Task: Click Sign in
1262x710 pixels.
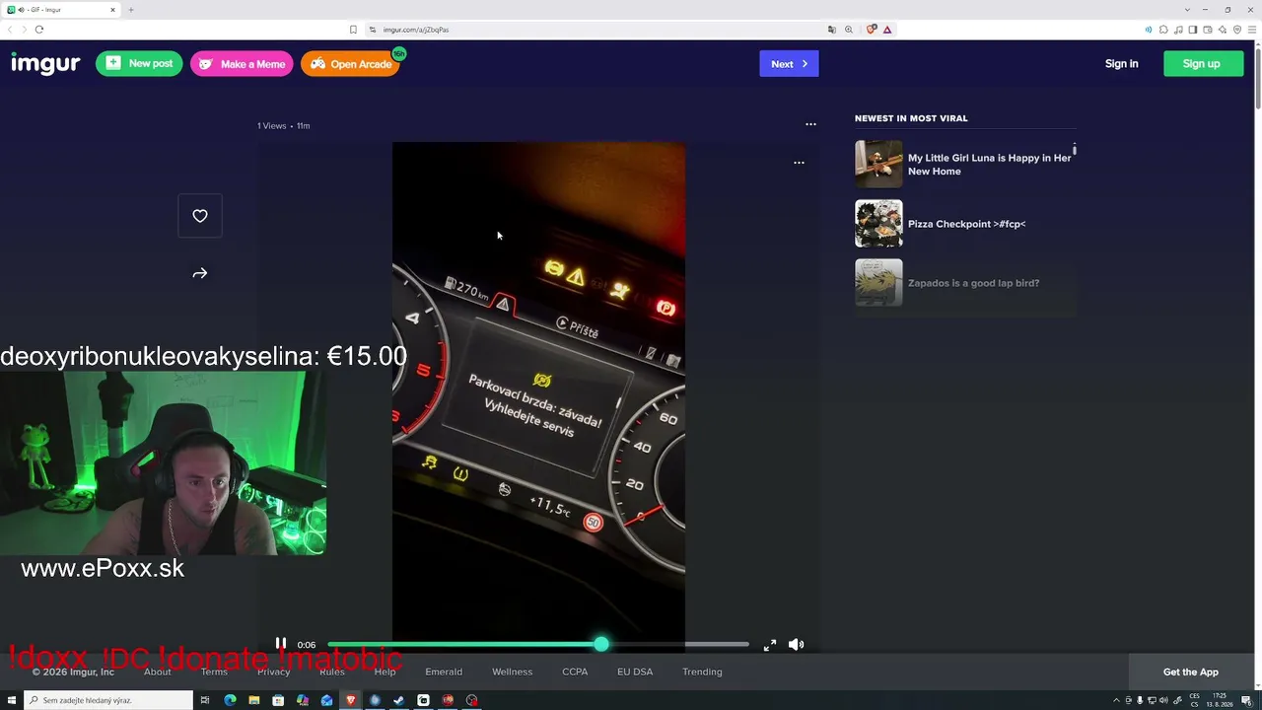Action: [x=1121, y=64]
